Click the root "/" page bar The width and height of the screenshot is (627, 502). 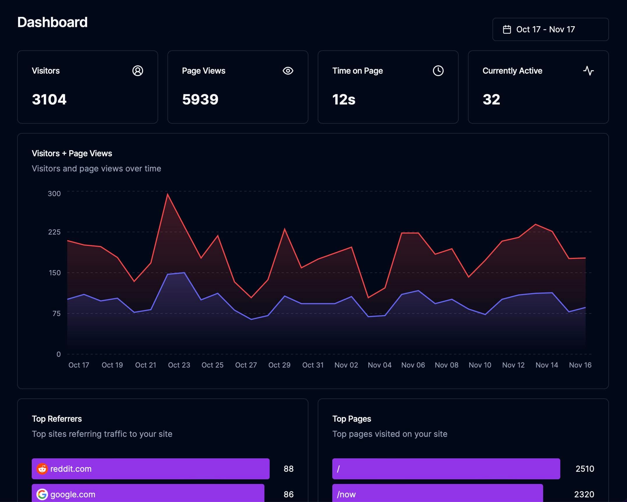[446, 469]
